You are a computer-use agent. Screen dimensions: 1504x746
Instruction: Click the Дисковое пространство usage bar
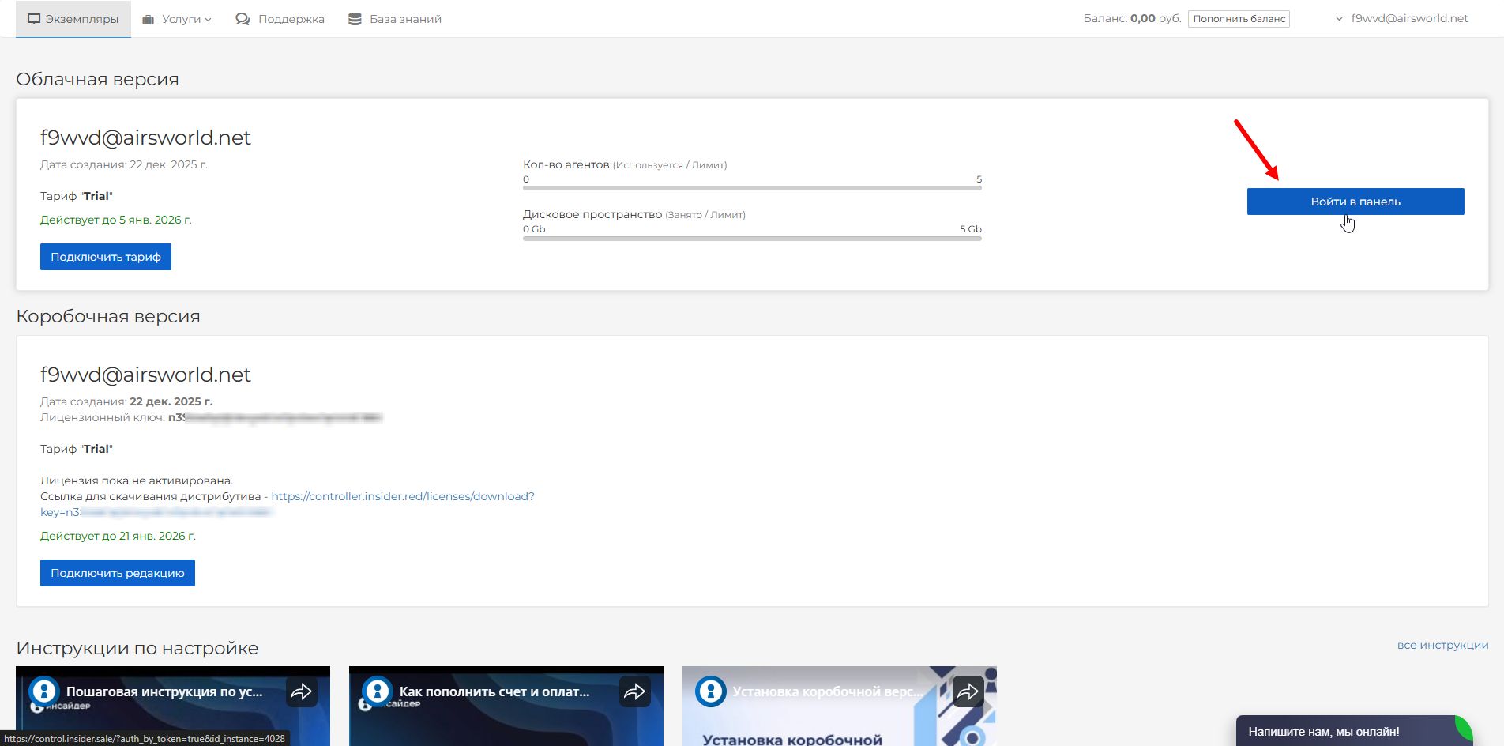point(751,238)
